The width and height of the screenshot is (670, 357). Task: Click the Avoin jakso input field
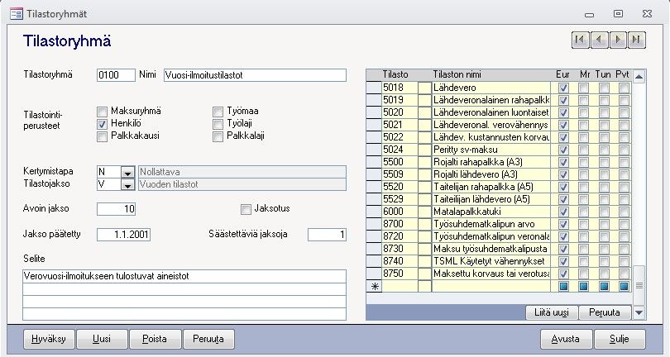tap(116, 208)
